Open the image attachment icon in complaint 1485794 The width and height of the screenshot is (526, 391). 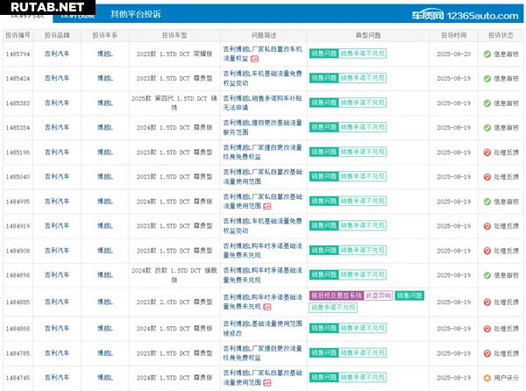(x=254, y=59)
